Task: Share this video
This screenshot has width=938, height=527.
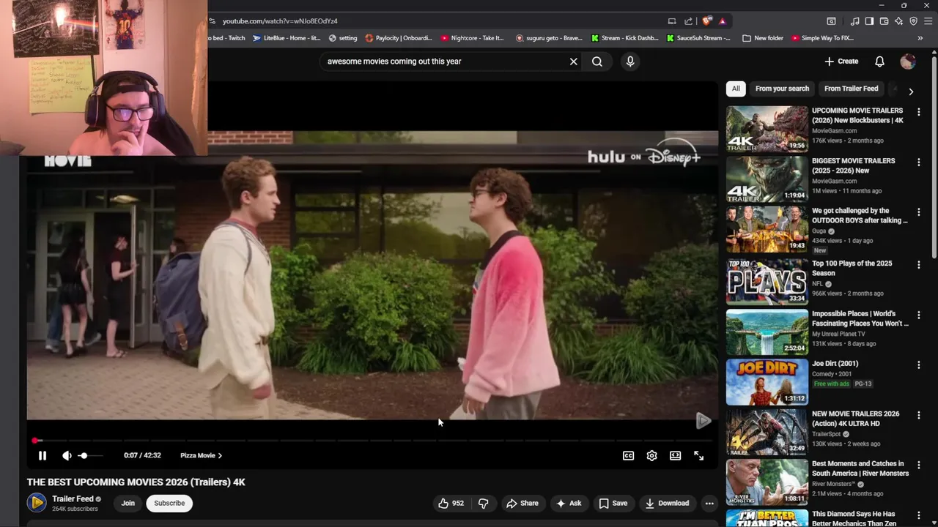Action: pos(522,503)
